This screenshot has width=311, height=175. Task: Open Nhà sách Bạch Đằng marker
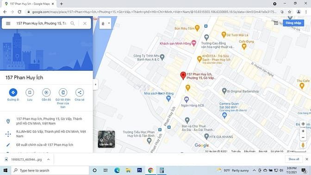point(168,98)
